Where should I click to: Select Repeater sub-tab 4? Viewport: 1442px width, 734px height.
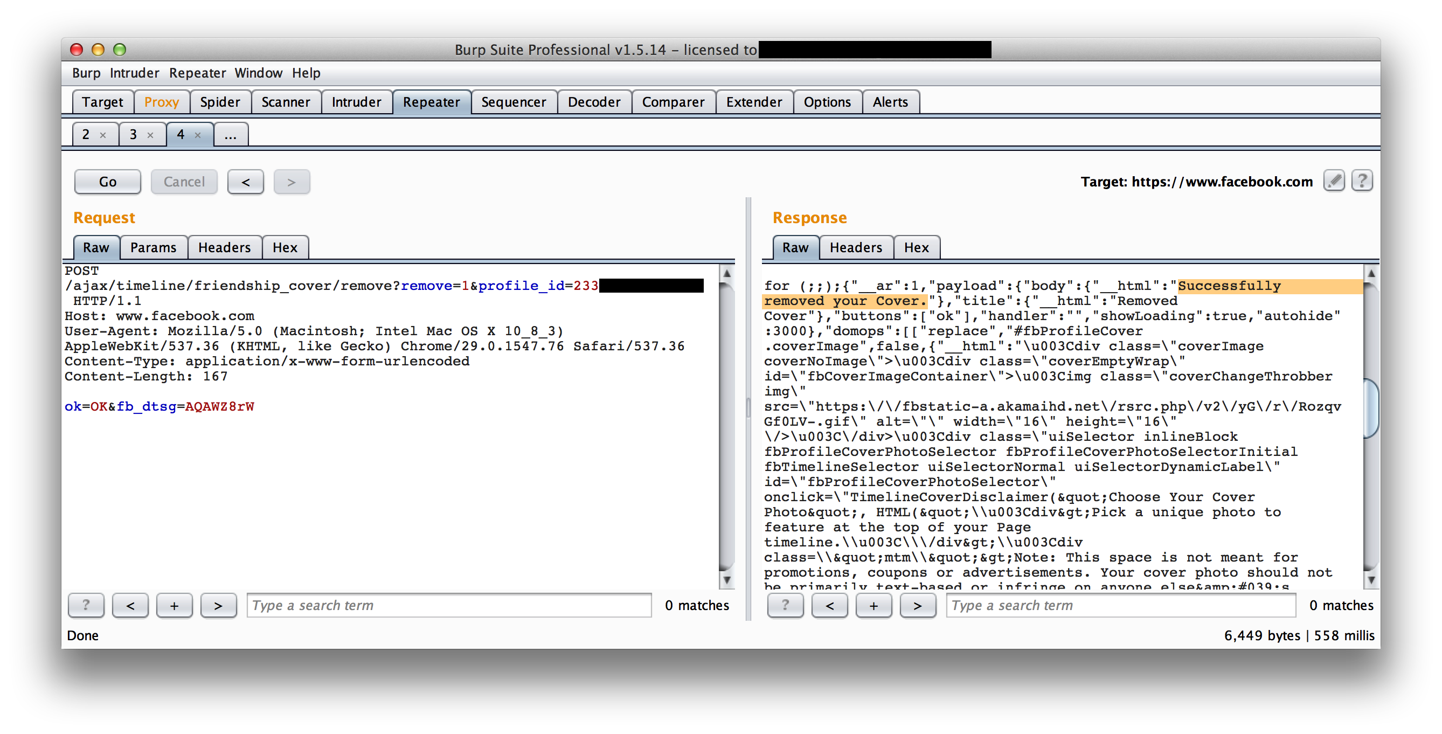tap(181, 134)
